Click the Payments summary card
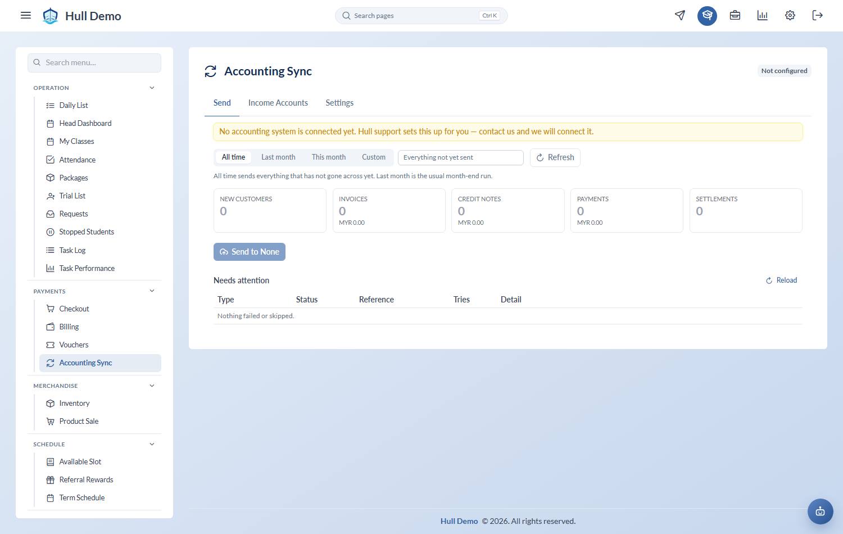The height and width of the screenshot is (534, 843). 627,210
